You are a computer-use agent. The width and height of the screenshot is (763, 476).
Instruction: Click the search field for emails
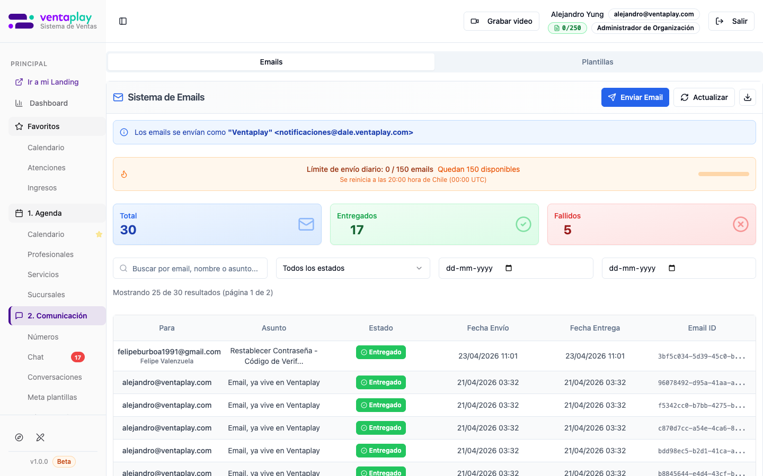[190, 268]
